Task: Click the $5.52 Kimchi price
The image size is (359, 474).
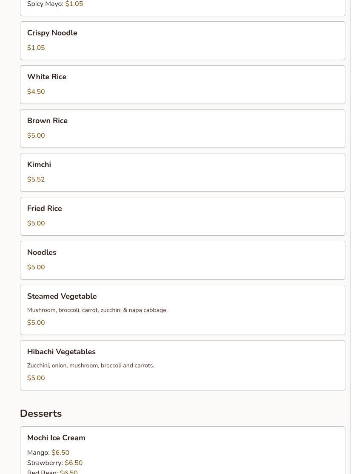Action: pos(36,179)
